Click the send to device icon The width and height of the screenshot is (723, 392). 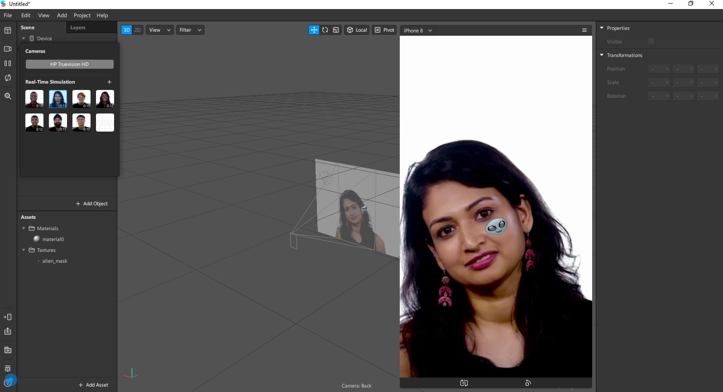[x=8, y=317]
